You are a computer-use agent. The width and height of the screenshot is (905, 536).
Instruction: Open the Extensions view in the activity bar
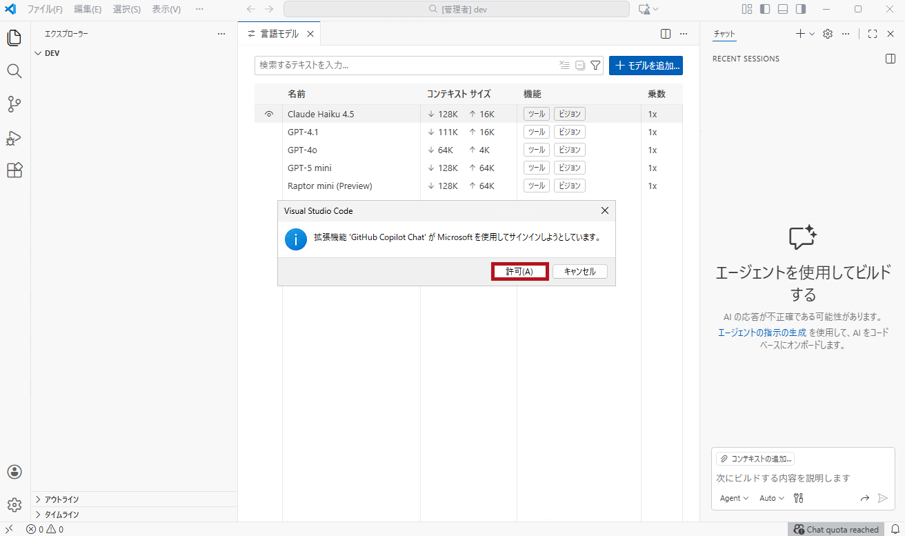pyautogui.click(x=14, y=170)
